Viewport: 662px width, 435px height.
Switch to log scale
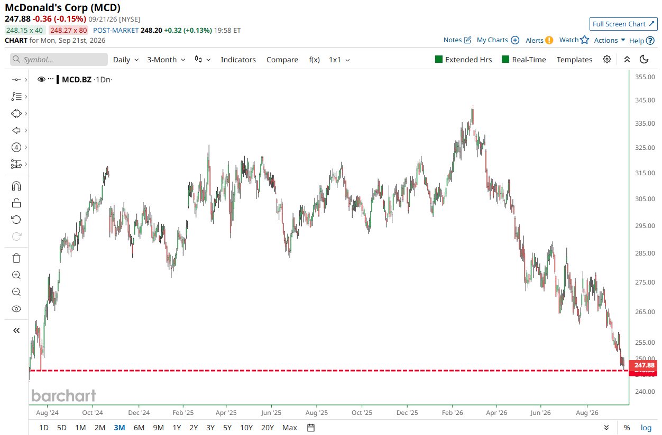[646, 428]
